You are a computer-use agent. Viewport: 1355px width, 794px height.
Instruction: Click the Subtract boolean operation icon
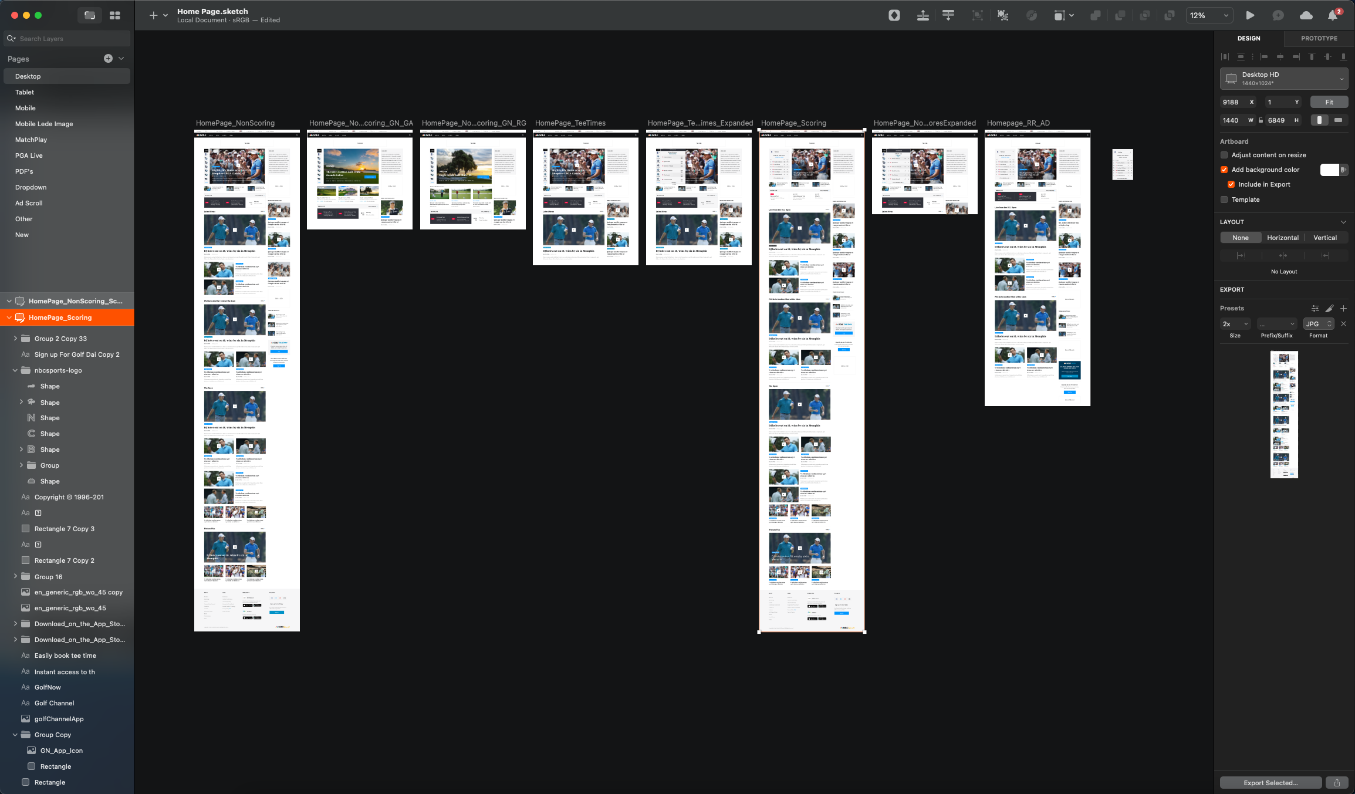[1120, 15]
